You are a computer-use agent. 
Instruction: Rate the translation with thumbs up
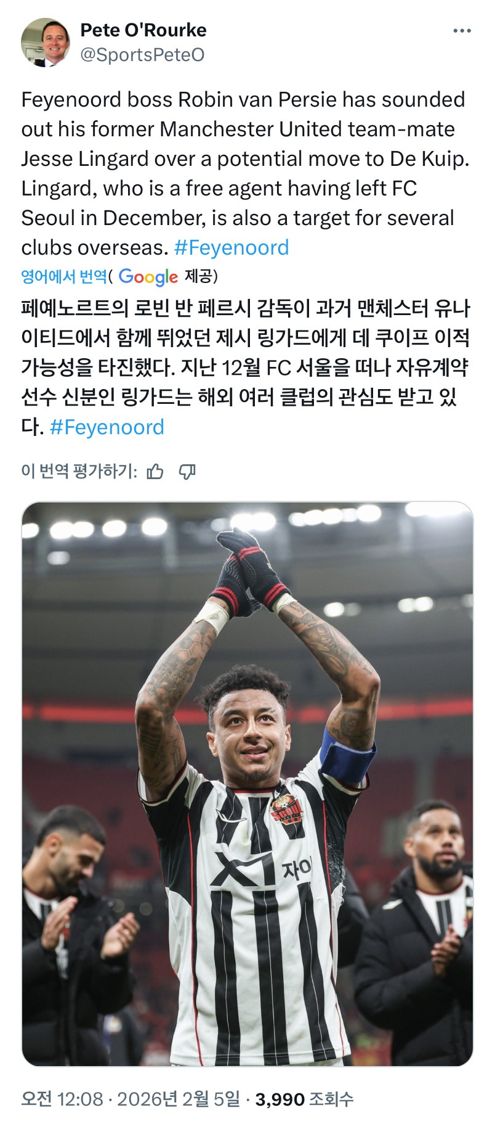click(156, 472)
